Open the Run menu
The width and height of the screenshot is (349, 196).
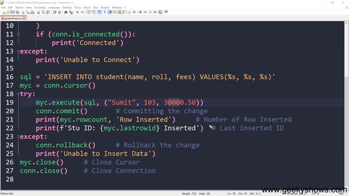click(x=96, y=8)
